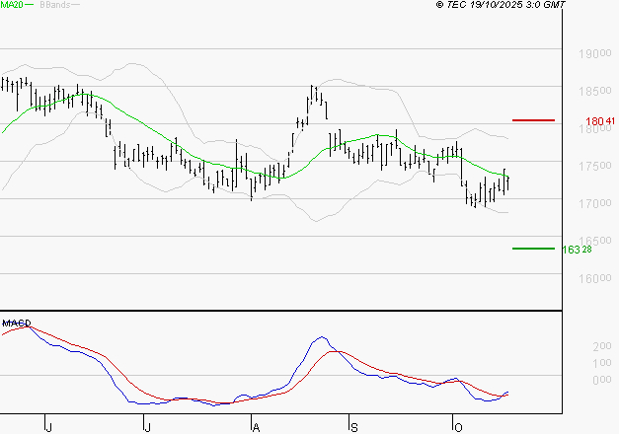Viewport: 619px width, 434px height.
Task: Click the S month marker on timeline
Action: click(353, 426)
